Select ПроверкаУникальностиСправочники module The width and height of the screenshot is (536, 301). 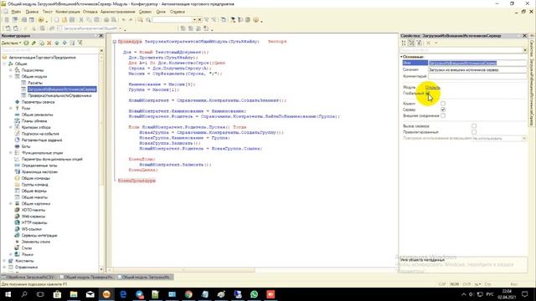(59, 95)
